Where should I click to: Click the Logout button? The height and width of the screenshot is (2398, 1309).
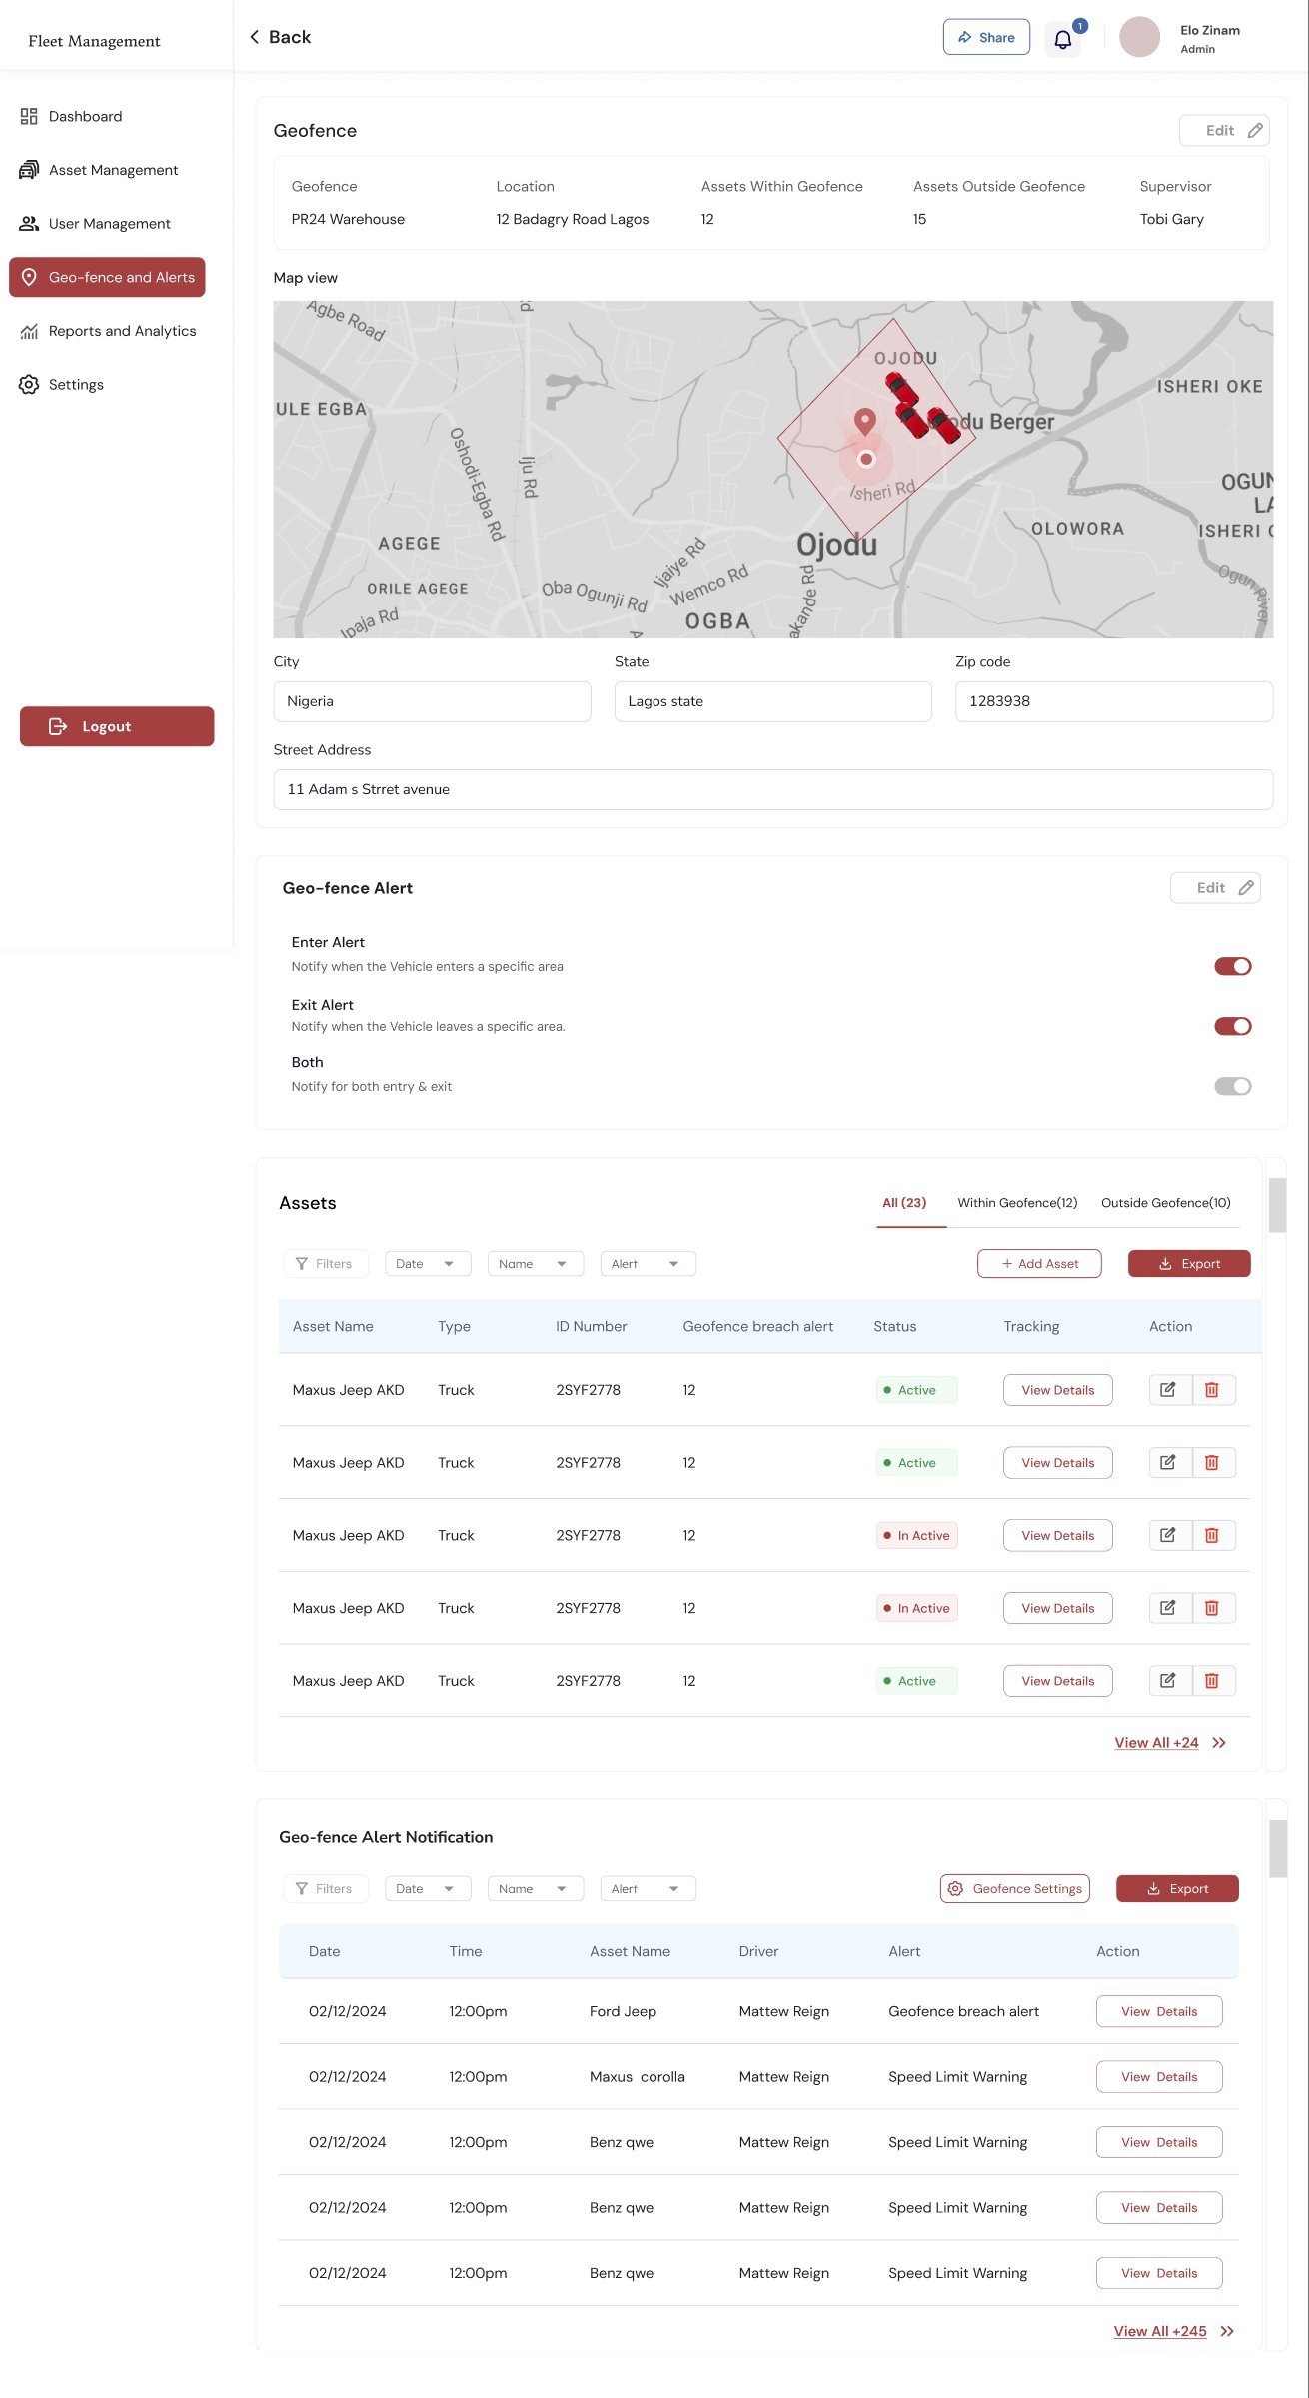[x=117, y=726]
